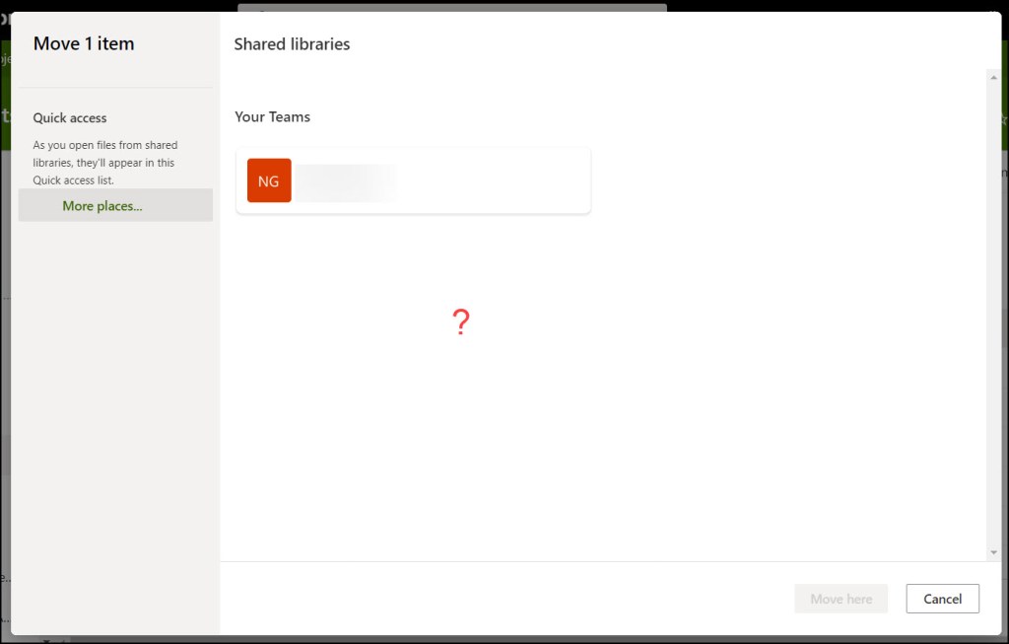The width and height of the screenshot is (1009, 644).
Task: Click the scrollbar down arrow
Action: coord(993,552)
